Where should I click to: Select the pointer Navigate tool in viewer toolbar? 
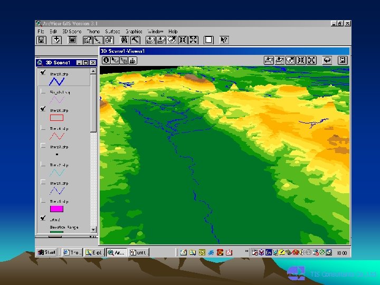pyautogui.click(x=115, y=60)
